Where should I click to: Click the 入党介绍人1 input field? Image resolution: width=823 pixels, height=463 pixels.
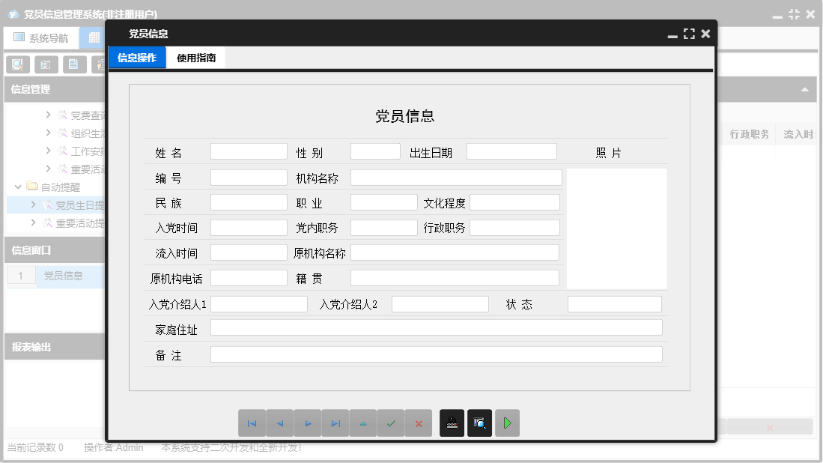click(x=259, y=304)
